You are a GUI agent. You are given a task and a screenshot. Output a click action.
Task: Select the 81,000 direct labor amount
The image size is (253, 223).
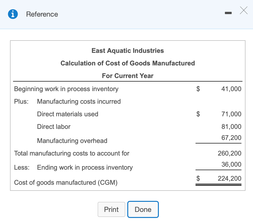[231, 127]
